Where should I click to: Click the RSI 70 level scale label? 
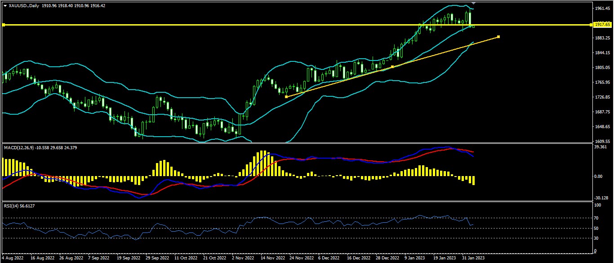(596, 218)
